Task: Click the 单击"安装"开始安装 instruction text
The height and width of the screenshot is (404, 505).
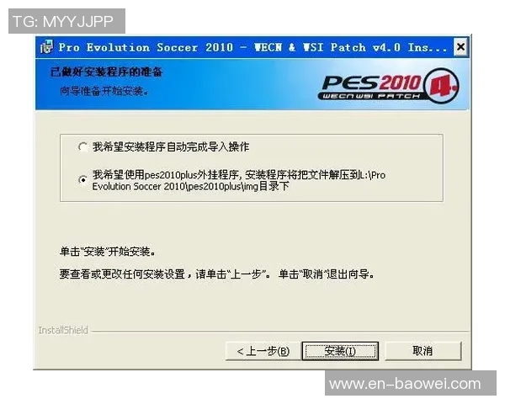Action: click(108, 252)
